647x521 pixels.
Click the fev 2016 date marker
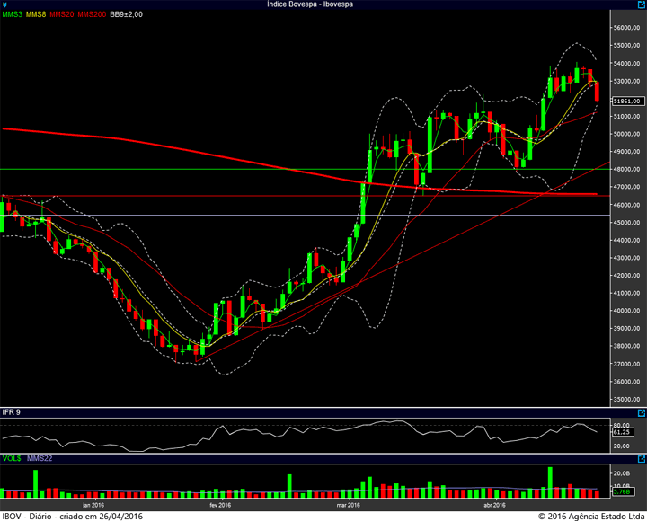coord(220,505)
